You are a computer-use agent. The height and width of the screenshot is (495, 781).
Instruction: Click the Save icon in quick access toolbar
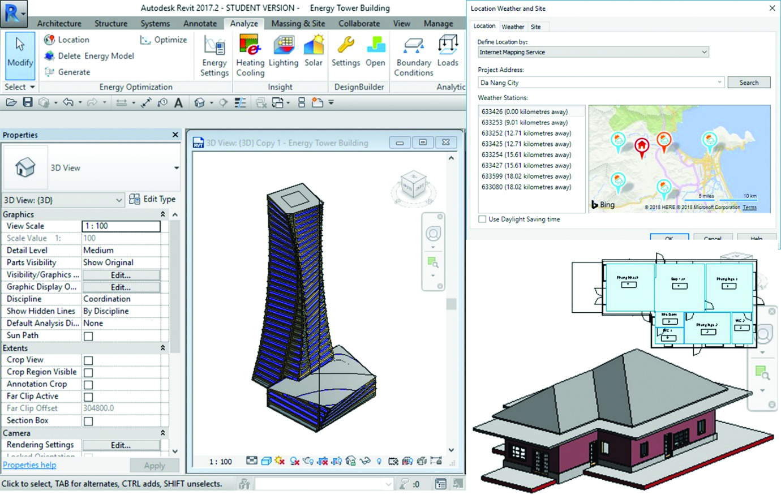coord(28,102)
